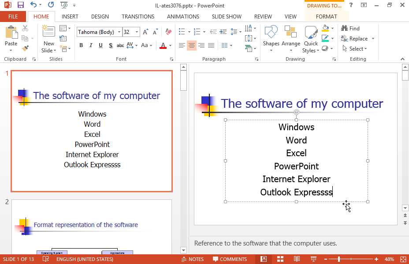The image size is (409, 264).
Task: Start slide show from beginning icon
Action: (63, 5)
